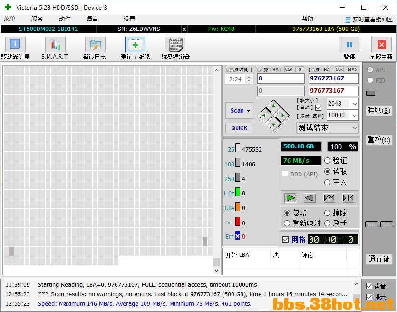Decrease the end time using spinner down arrow
Screen dimensions: 397x312
(x=249, y=81)
